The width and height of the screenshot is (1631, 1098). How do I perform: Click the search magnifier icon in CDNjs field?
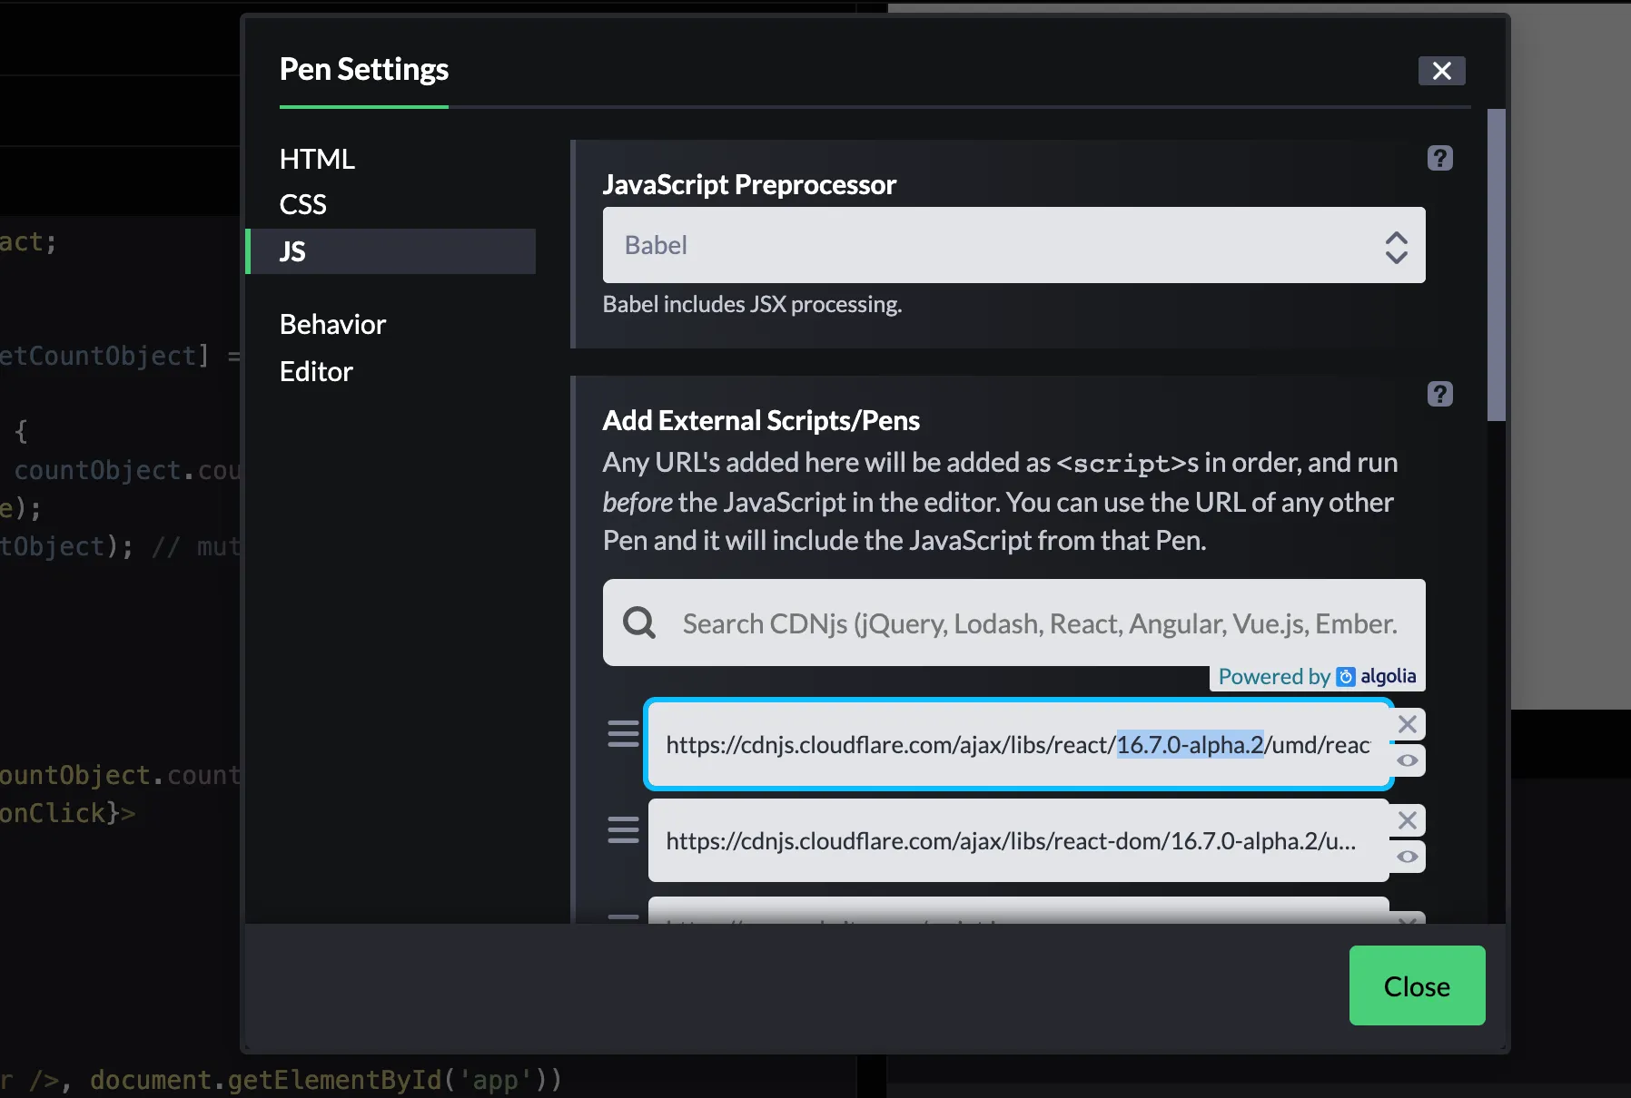[639, 623]
